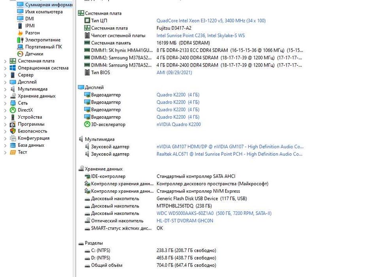Click the Сервер tree icon
Image resolution: width=376 pixels, height=277 pixels.
13,75
